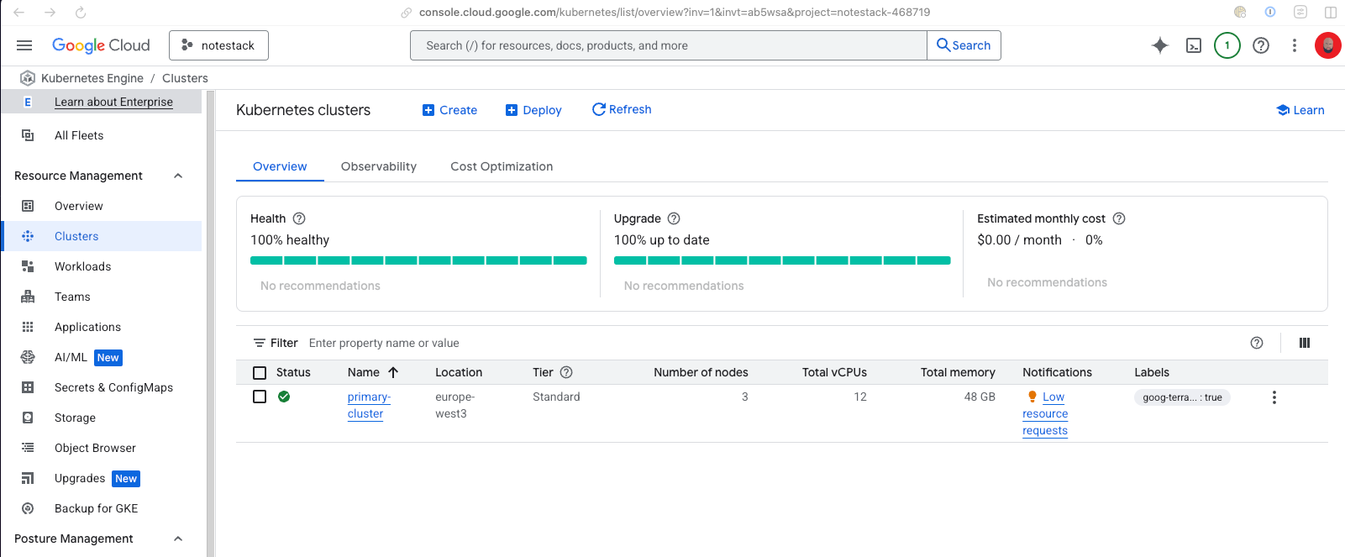Show Tier column help icon
Viewport: 1345px width, 557px height.
point(566,372)
